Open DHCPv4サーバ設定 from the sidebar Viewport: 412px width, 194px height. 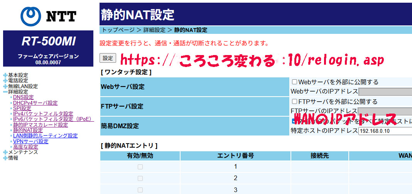pos(35,103)
